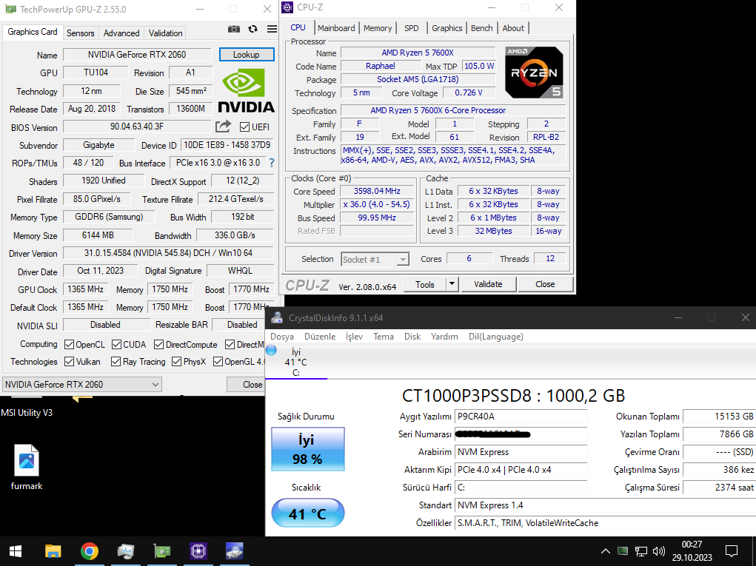Show hidden tray icons chevron
This screenshot has height=566, width=756.
click(x=605, y=551)
